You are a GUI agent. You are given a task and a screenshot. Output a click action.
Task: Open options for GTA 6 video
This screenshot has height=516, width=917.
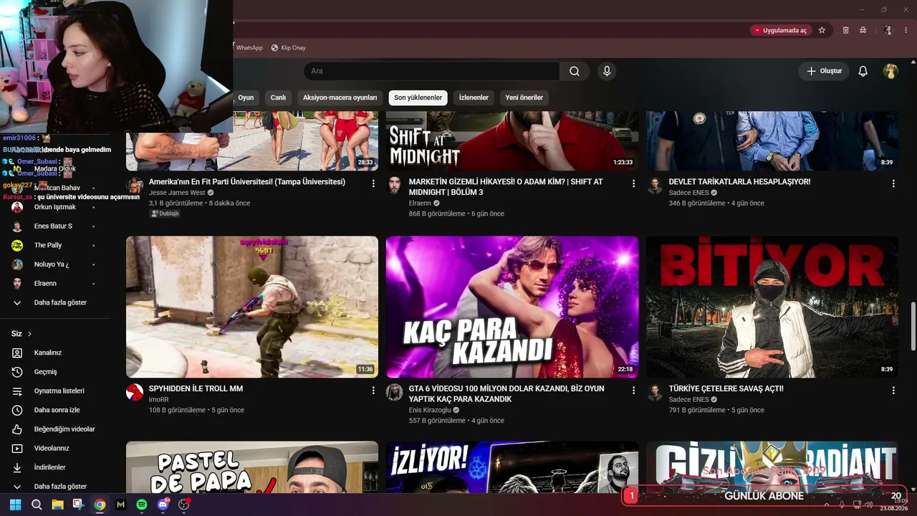click(x=633, y=390)
